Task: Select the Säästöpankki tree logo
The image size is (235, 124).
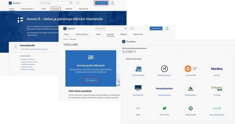Action: pos(190,108)
